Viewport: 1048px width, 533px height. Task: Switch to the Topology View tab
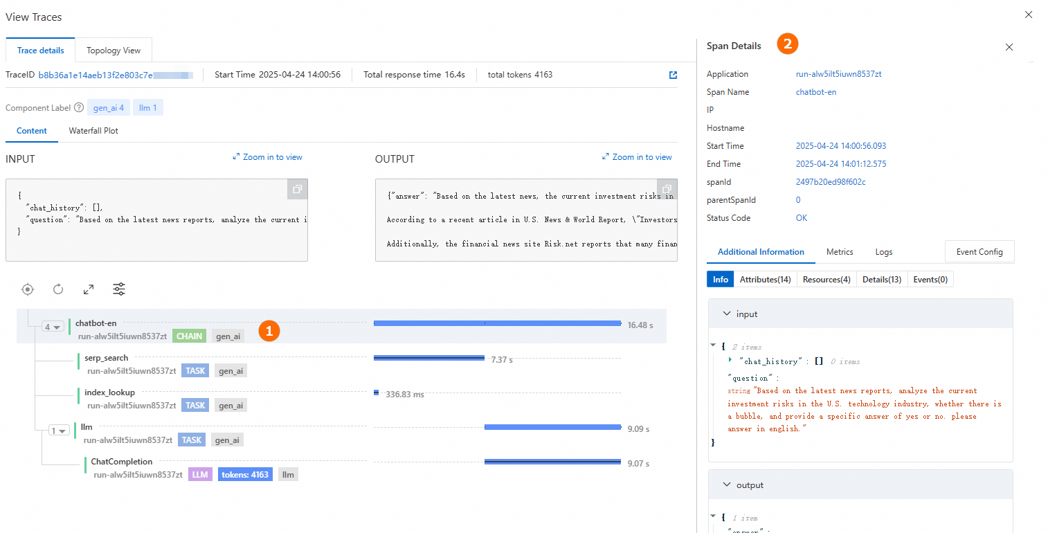(114, 51)
